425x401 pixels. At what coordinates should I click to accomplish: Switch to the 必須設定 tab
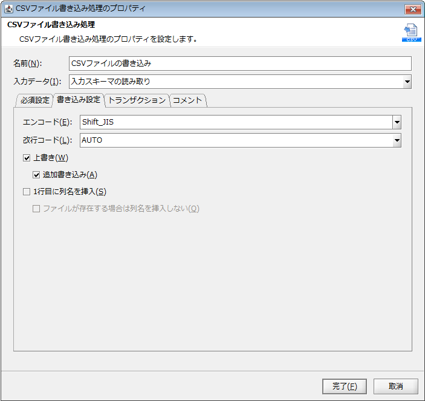pyautogui.click(x=34, y=100)
